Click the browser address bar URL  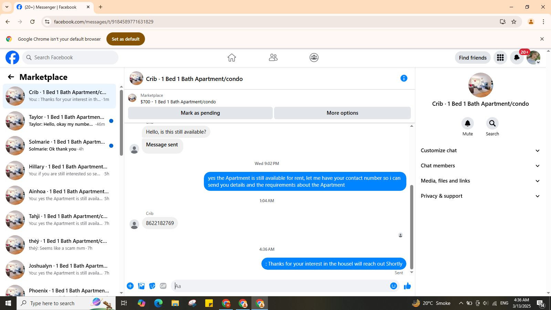click(104, 22)
